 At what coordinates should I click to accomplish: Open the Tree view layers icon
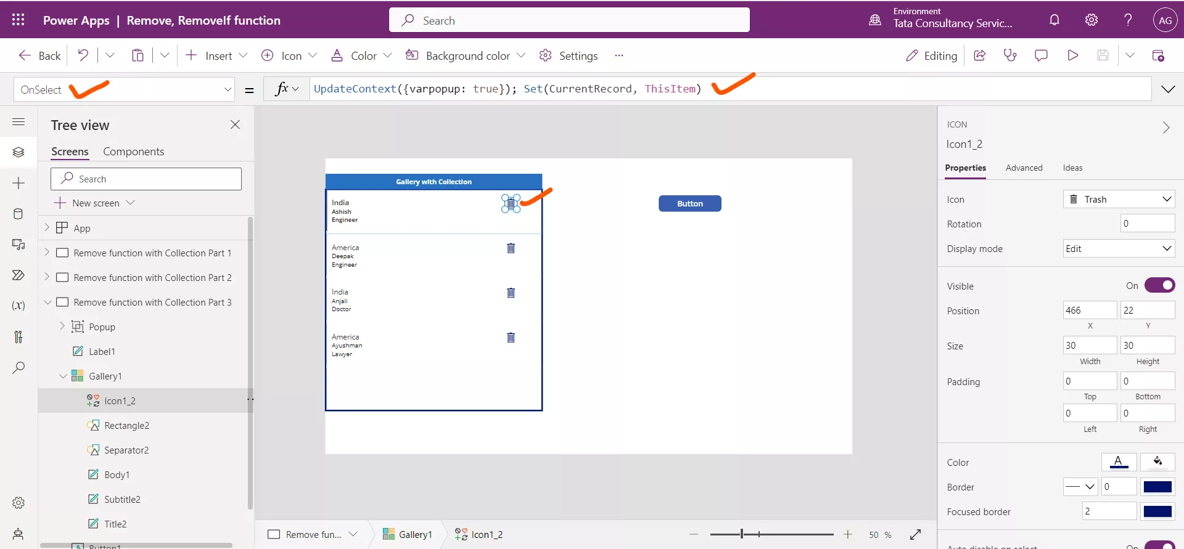(18, 152)
